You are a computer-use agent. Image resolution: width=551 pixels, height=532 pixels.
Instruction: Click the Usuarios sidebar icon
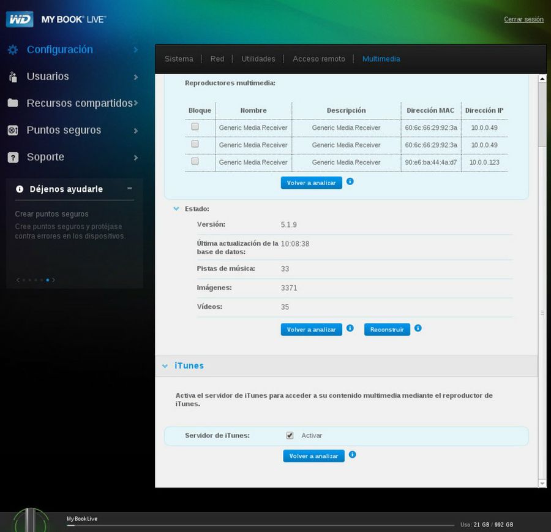tap(13, 77)
